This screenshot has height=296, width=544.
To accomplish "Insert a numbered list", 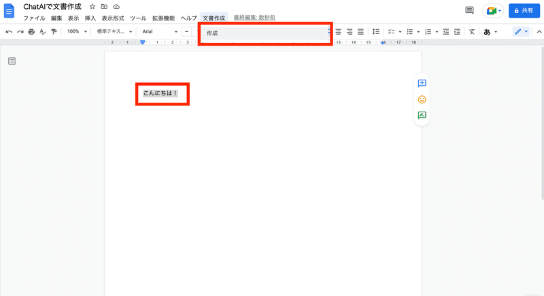I will (x=428, y=32).
